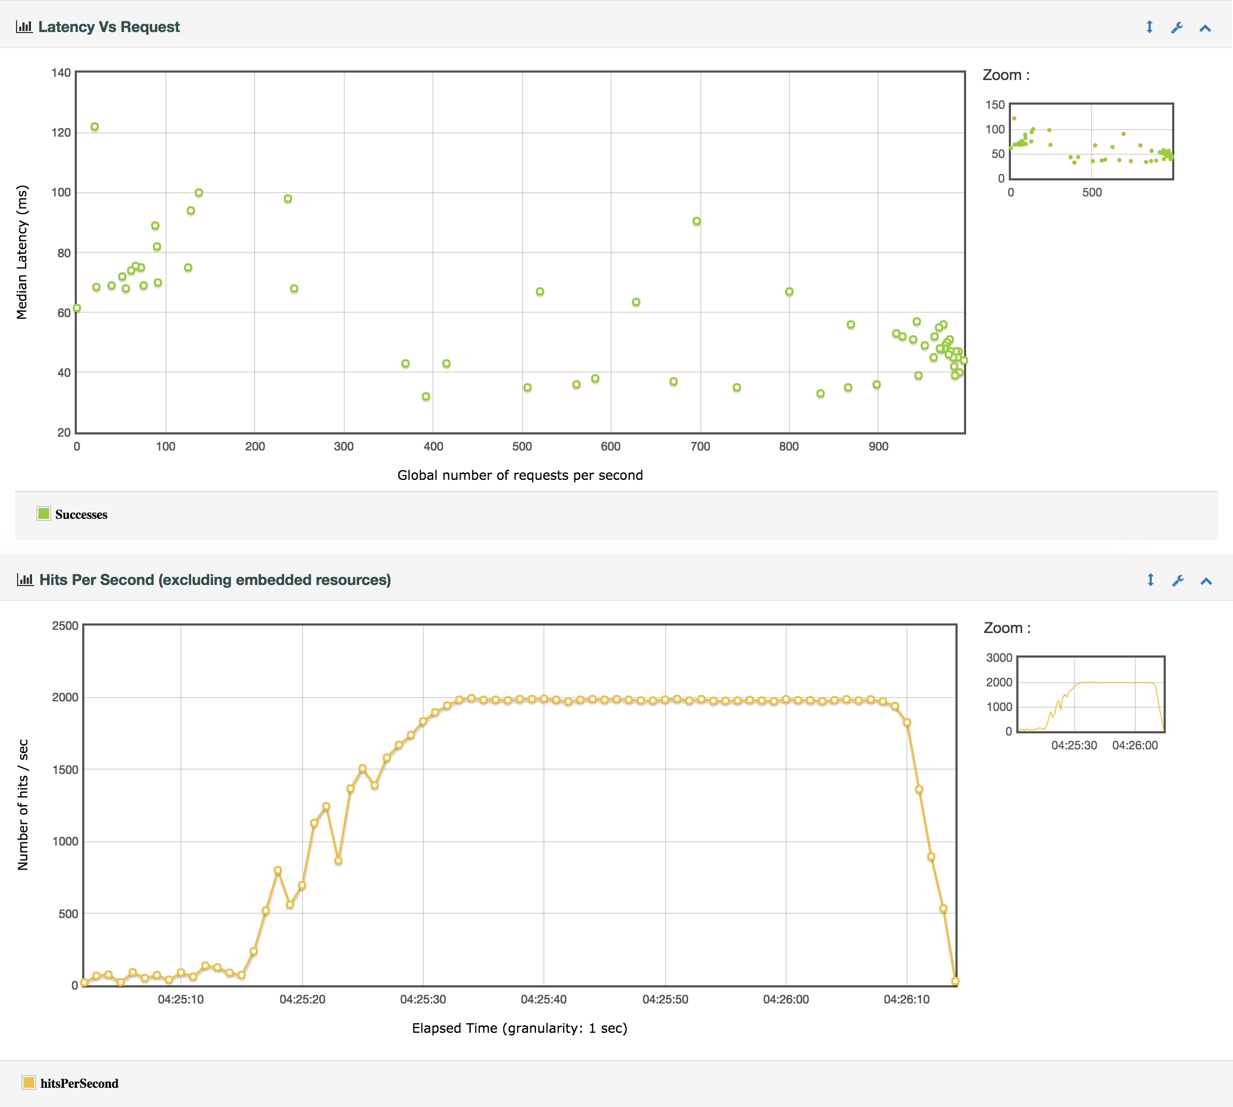Open the wrench settings for Latency Vs Request
Screen dimensions: 1233x1107
point(1176,27)
